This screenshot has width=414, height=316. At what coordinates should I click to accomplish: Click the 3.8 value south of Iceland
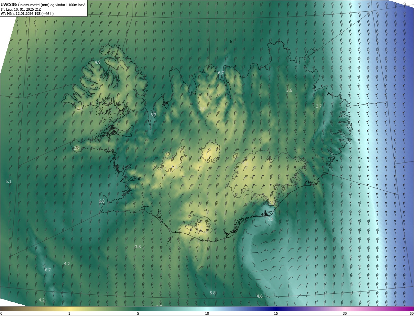coord(138,247)
